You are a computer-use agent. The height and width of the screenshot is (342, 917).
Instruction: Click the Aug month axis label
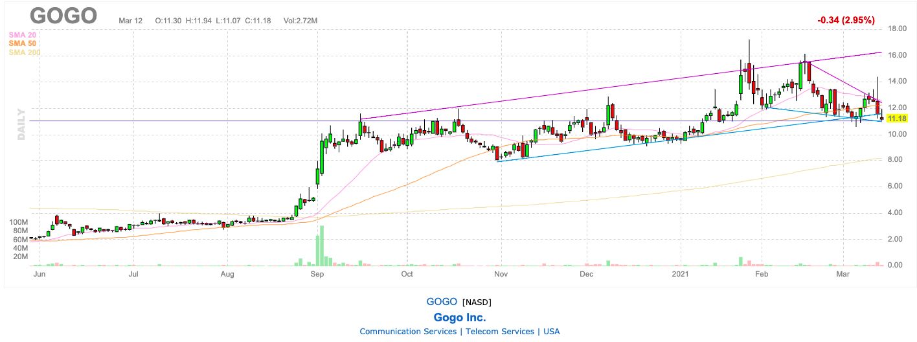point(227,275)
